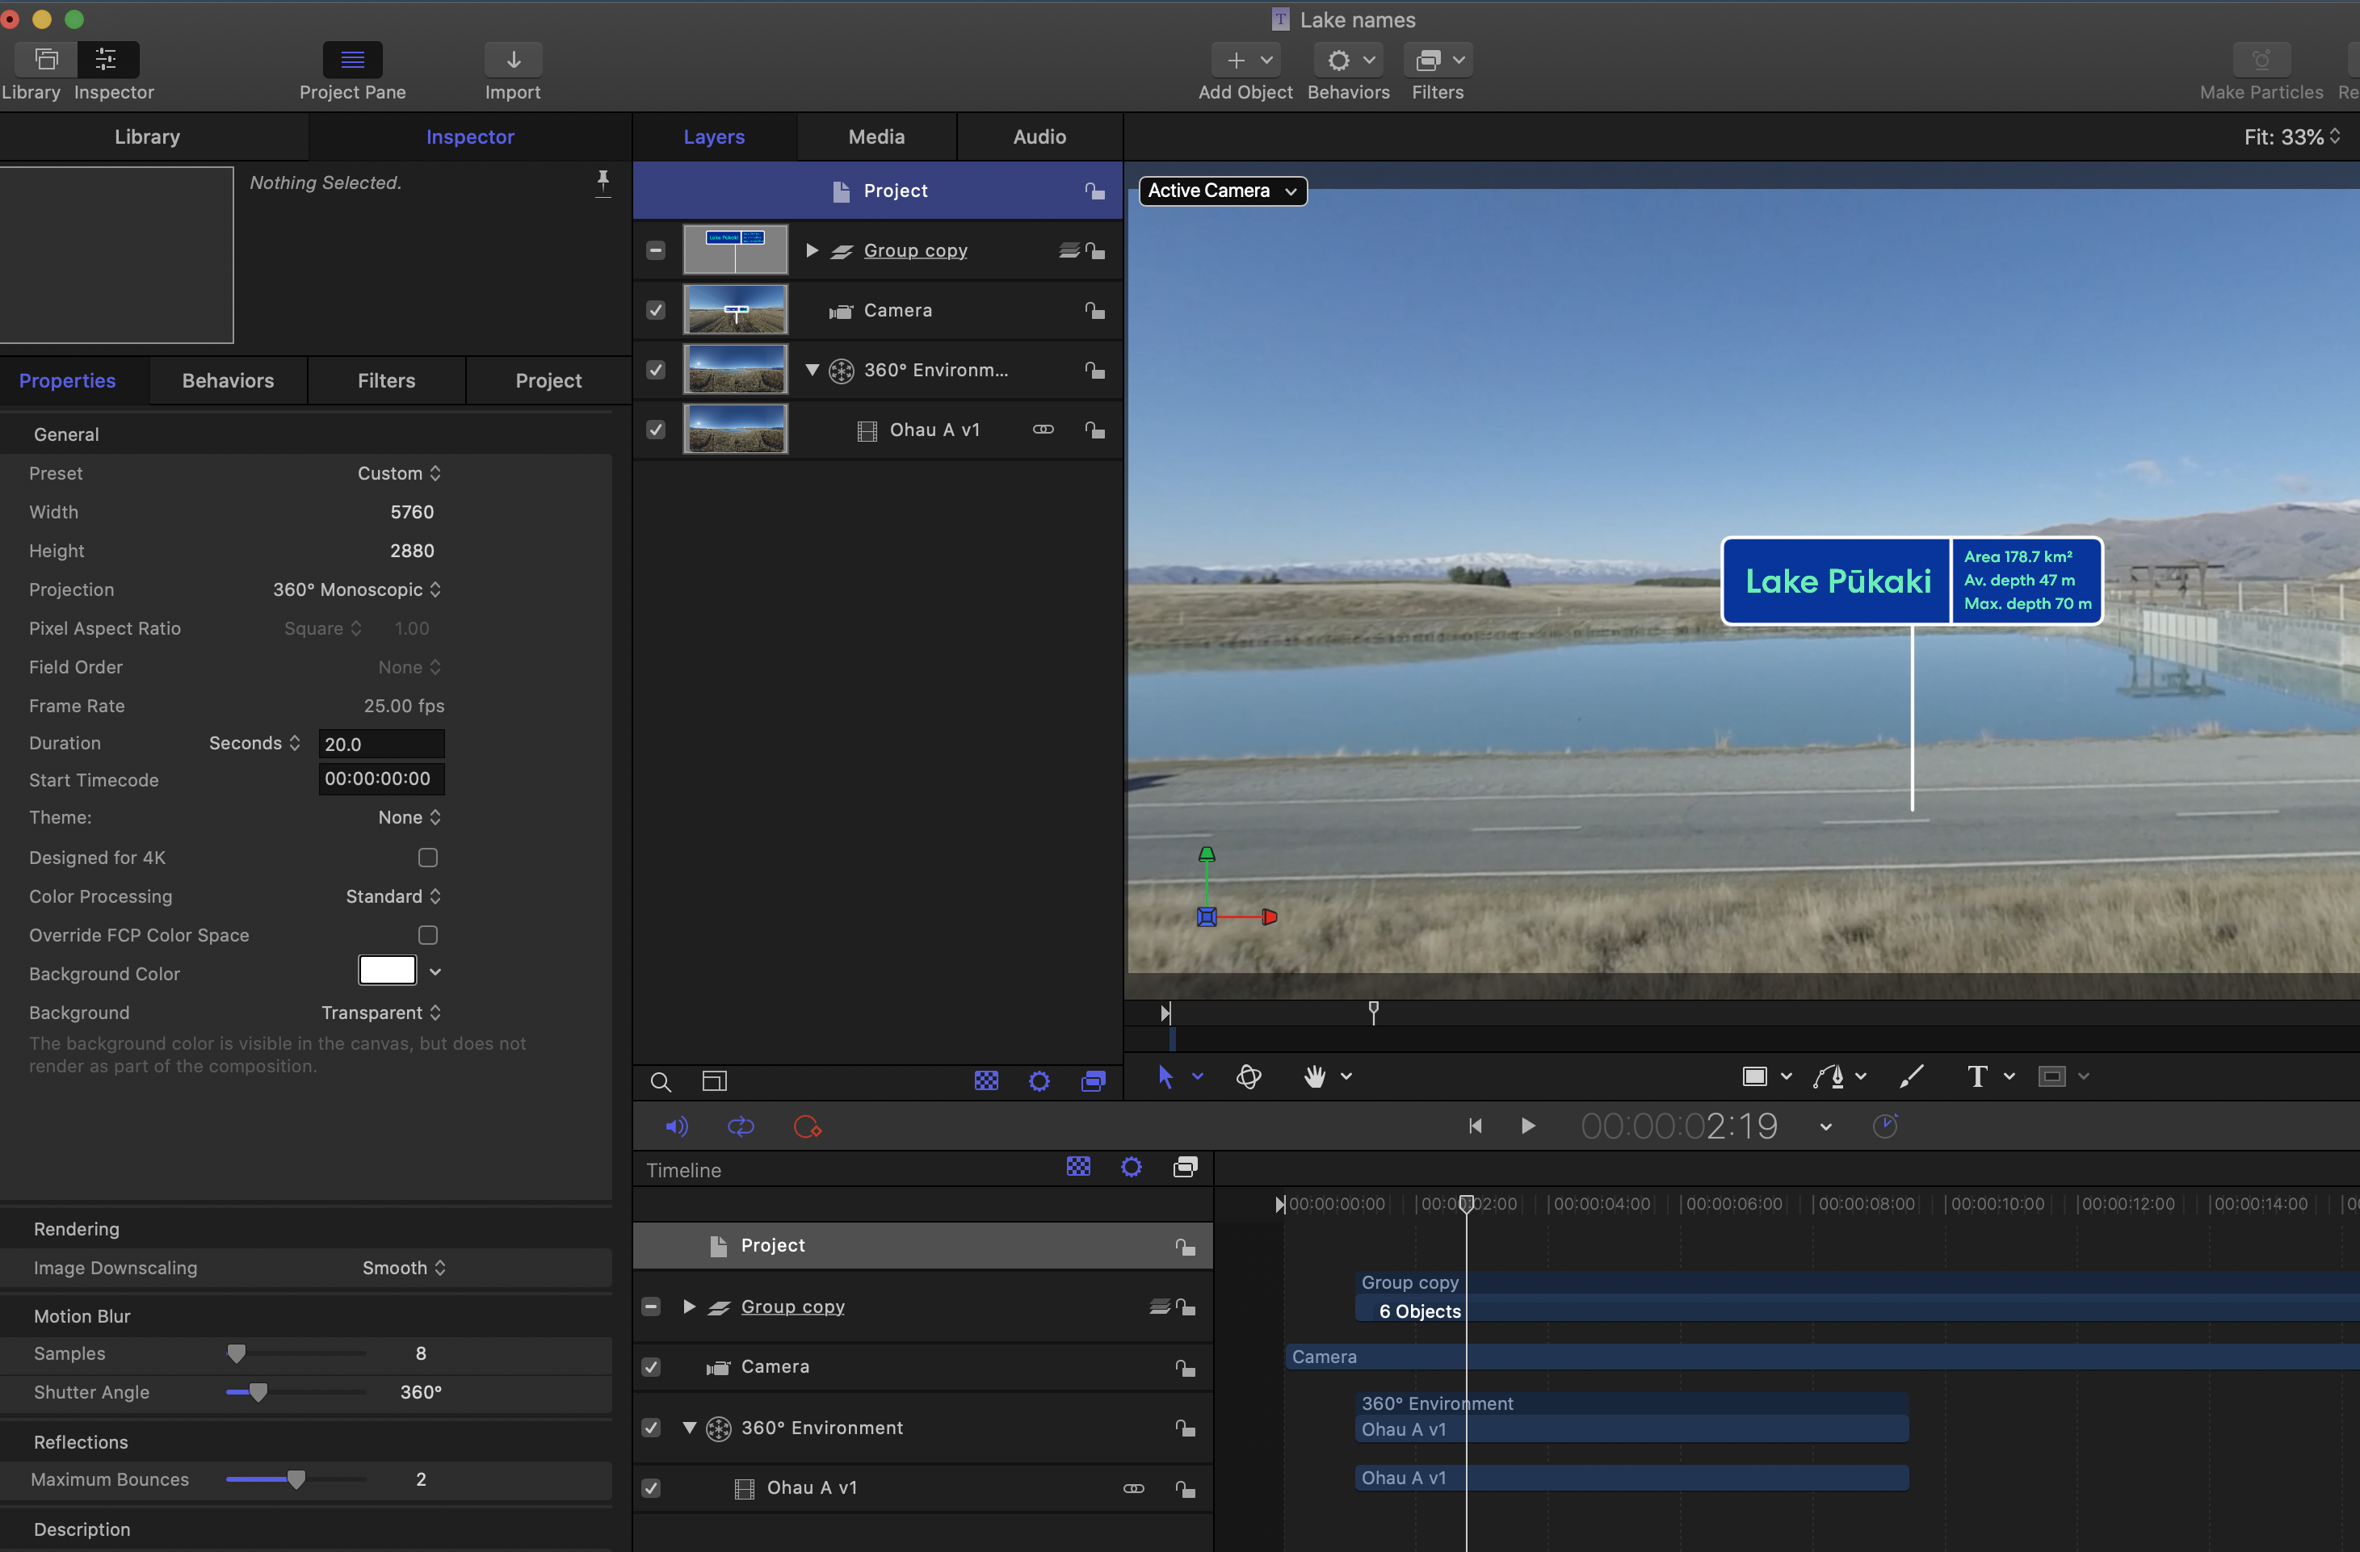Enable Designed for 4K checkbox
Image resolution: width=2360 pixels, height=1552 pixels.
[427, 858]
